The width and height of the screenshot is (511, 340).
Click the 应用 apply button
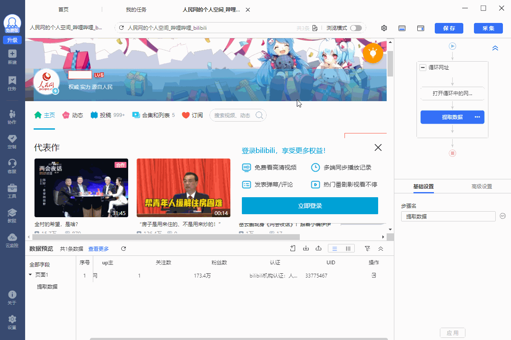453,333
